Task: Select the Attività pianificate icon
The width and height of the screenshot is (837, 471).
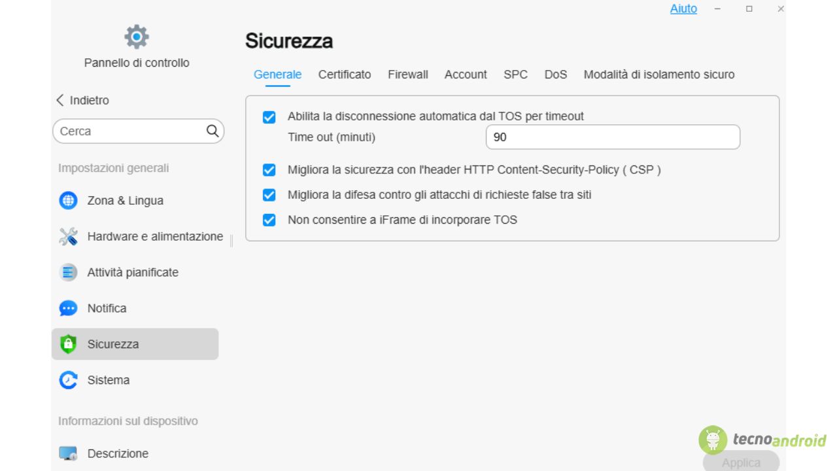Action: [68, 273]
